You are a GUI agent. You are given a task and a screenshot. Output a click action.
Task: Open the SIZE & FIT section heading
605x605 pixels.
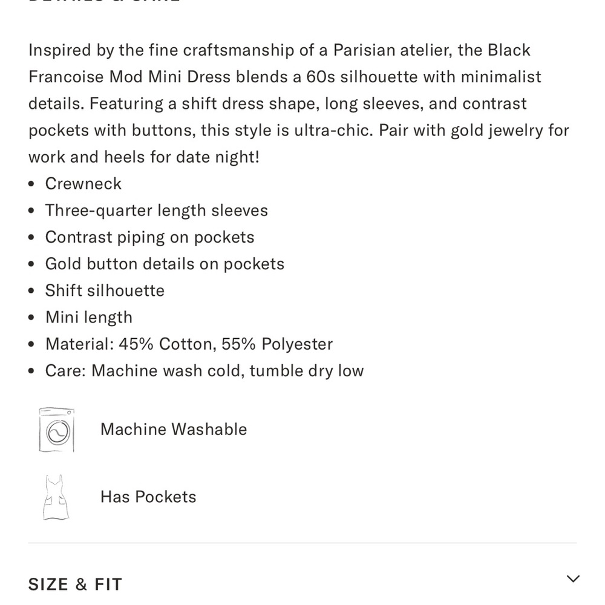coord(75,584)
